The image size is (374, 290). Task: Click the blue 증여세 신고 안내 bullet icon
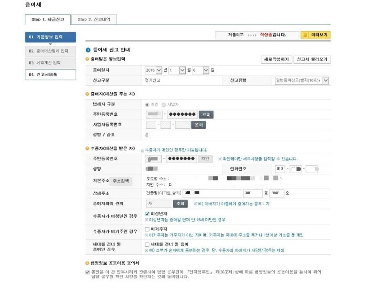(x=88, y=50)
